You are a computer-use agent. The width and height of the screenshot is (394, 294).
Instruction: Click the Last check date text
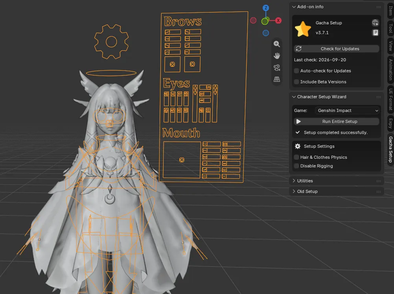320,60
